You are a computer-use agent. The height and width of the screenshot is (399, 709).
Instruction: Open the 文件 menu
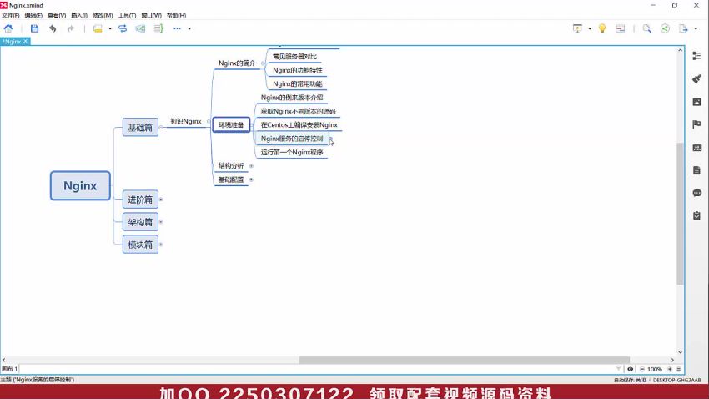tap(10, 15)
